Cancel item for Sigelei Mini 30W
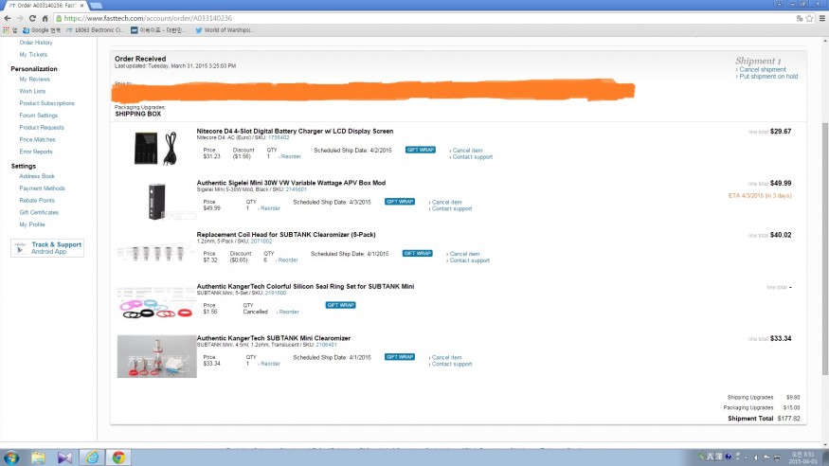The width and height of the screenshot is (829, 466). pyautogui.click(x=447, y=203)
